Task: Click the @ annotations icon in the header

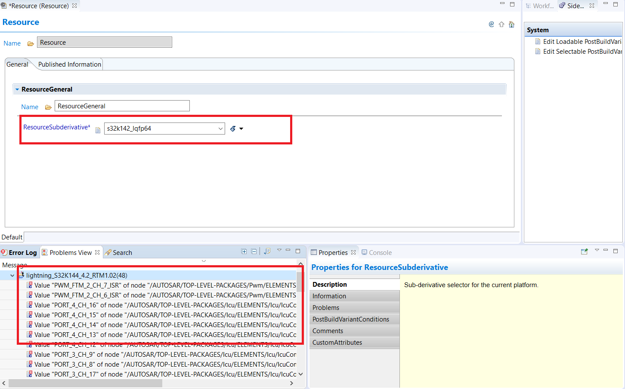Action: pyautogui.click(x=491, y=25)
